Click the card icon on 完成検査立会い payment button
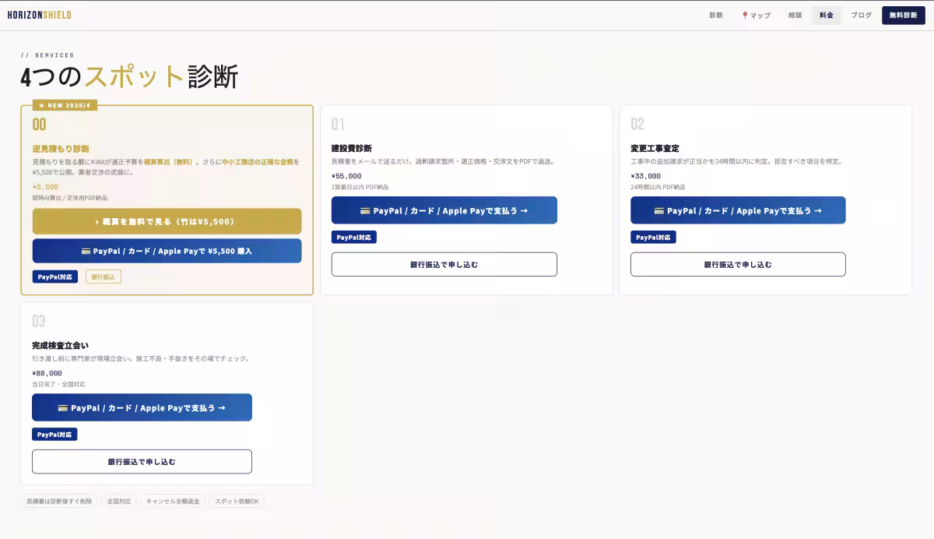 pyautogui.click(x=63, y=407)
